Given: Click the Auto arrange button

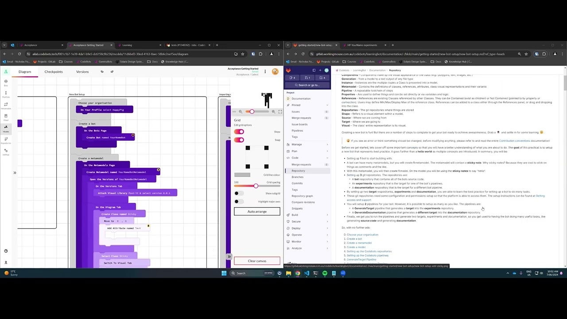Looking at the screenshot, I should [x=257, y=212].
